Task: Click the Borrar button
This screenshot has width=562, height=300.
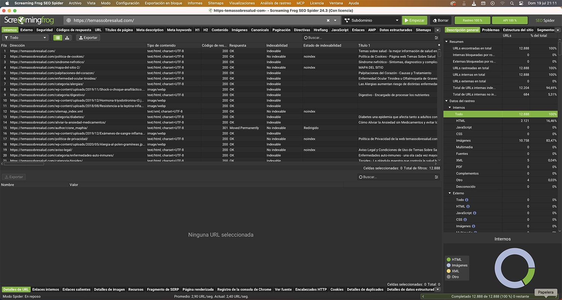Action: (x=440, y=20)
